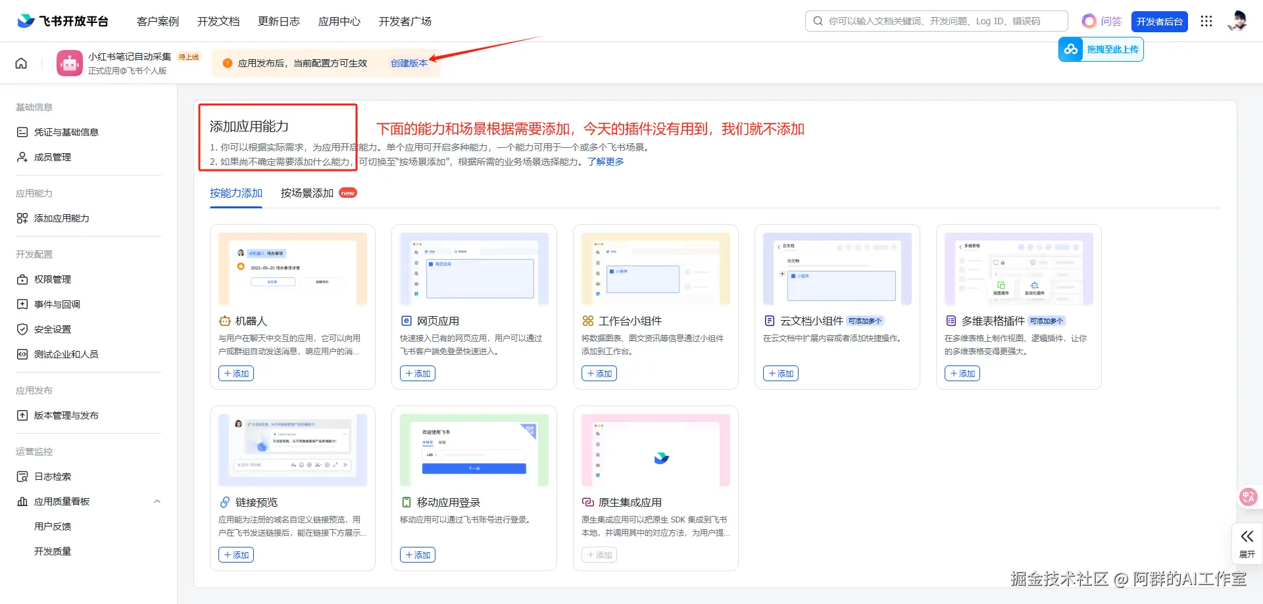
Task: Open the 链接预览 preview thumbnail
Action: tap(293, 450)
